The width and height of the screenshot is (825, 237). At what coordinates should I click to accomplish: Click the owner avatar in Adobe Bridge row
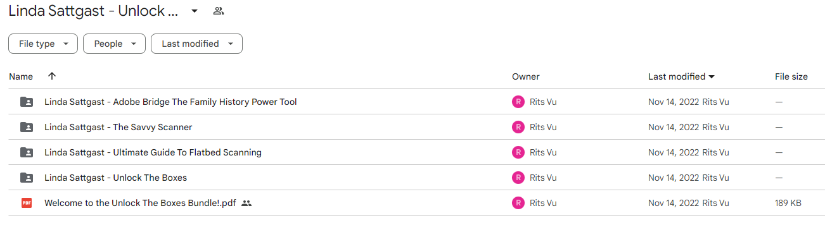tap(518, 102)
